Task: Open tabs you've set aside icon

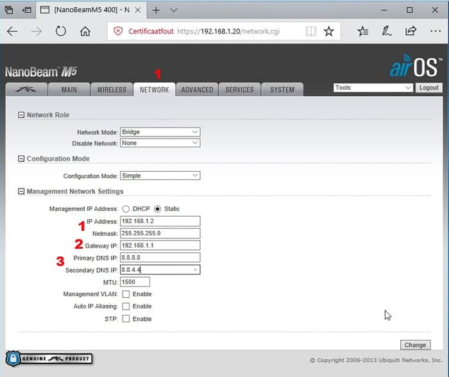Action: (x=9, y=10)
